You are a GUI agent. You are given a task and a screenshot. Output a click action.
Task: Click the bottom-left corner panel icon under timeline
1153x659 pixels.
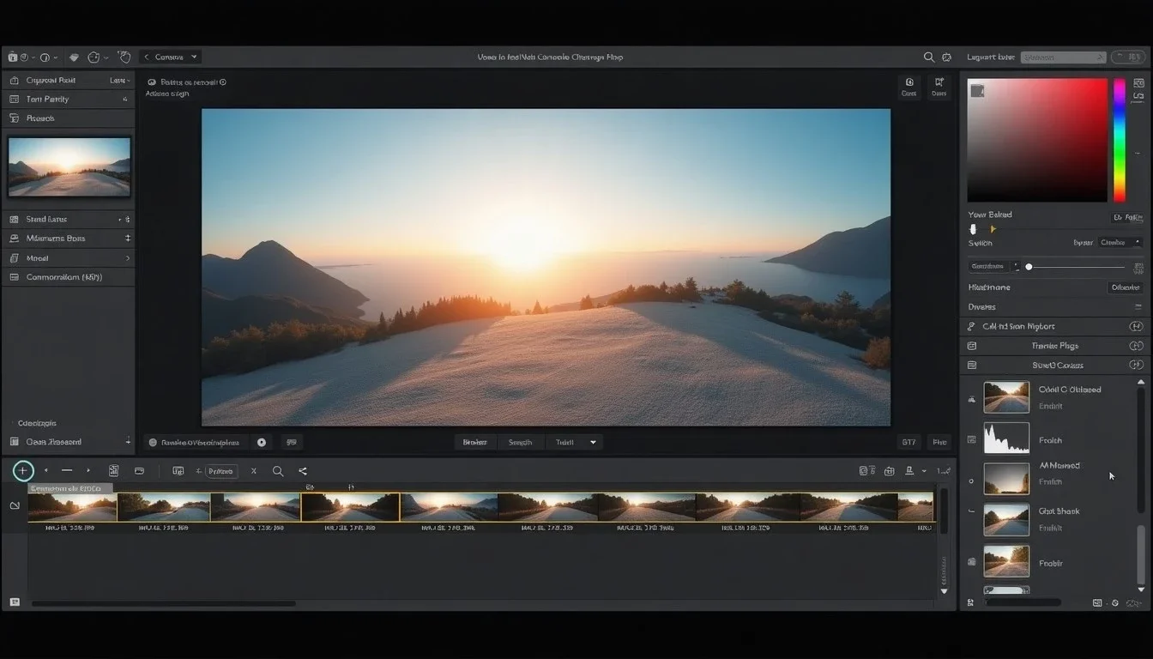pos(14,602)
